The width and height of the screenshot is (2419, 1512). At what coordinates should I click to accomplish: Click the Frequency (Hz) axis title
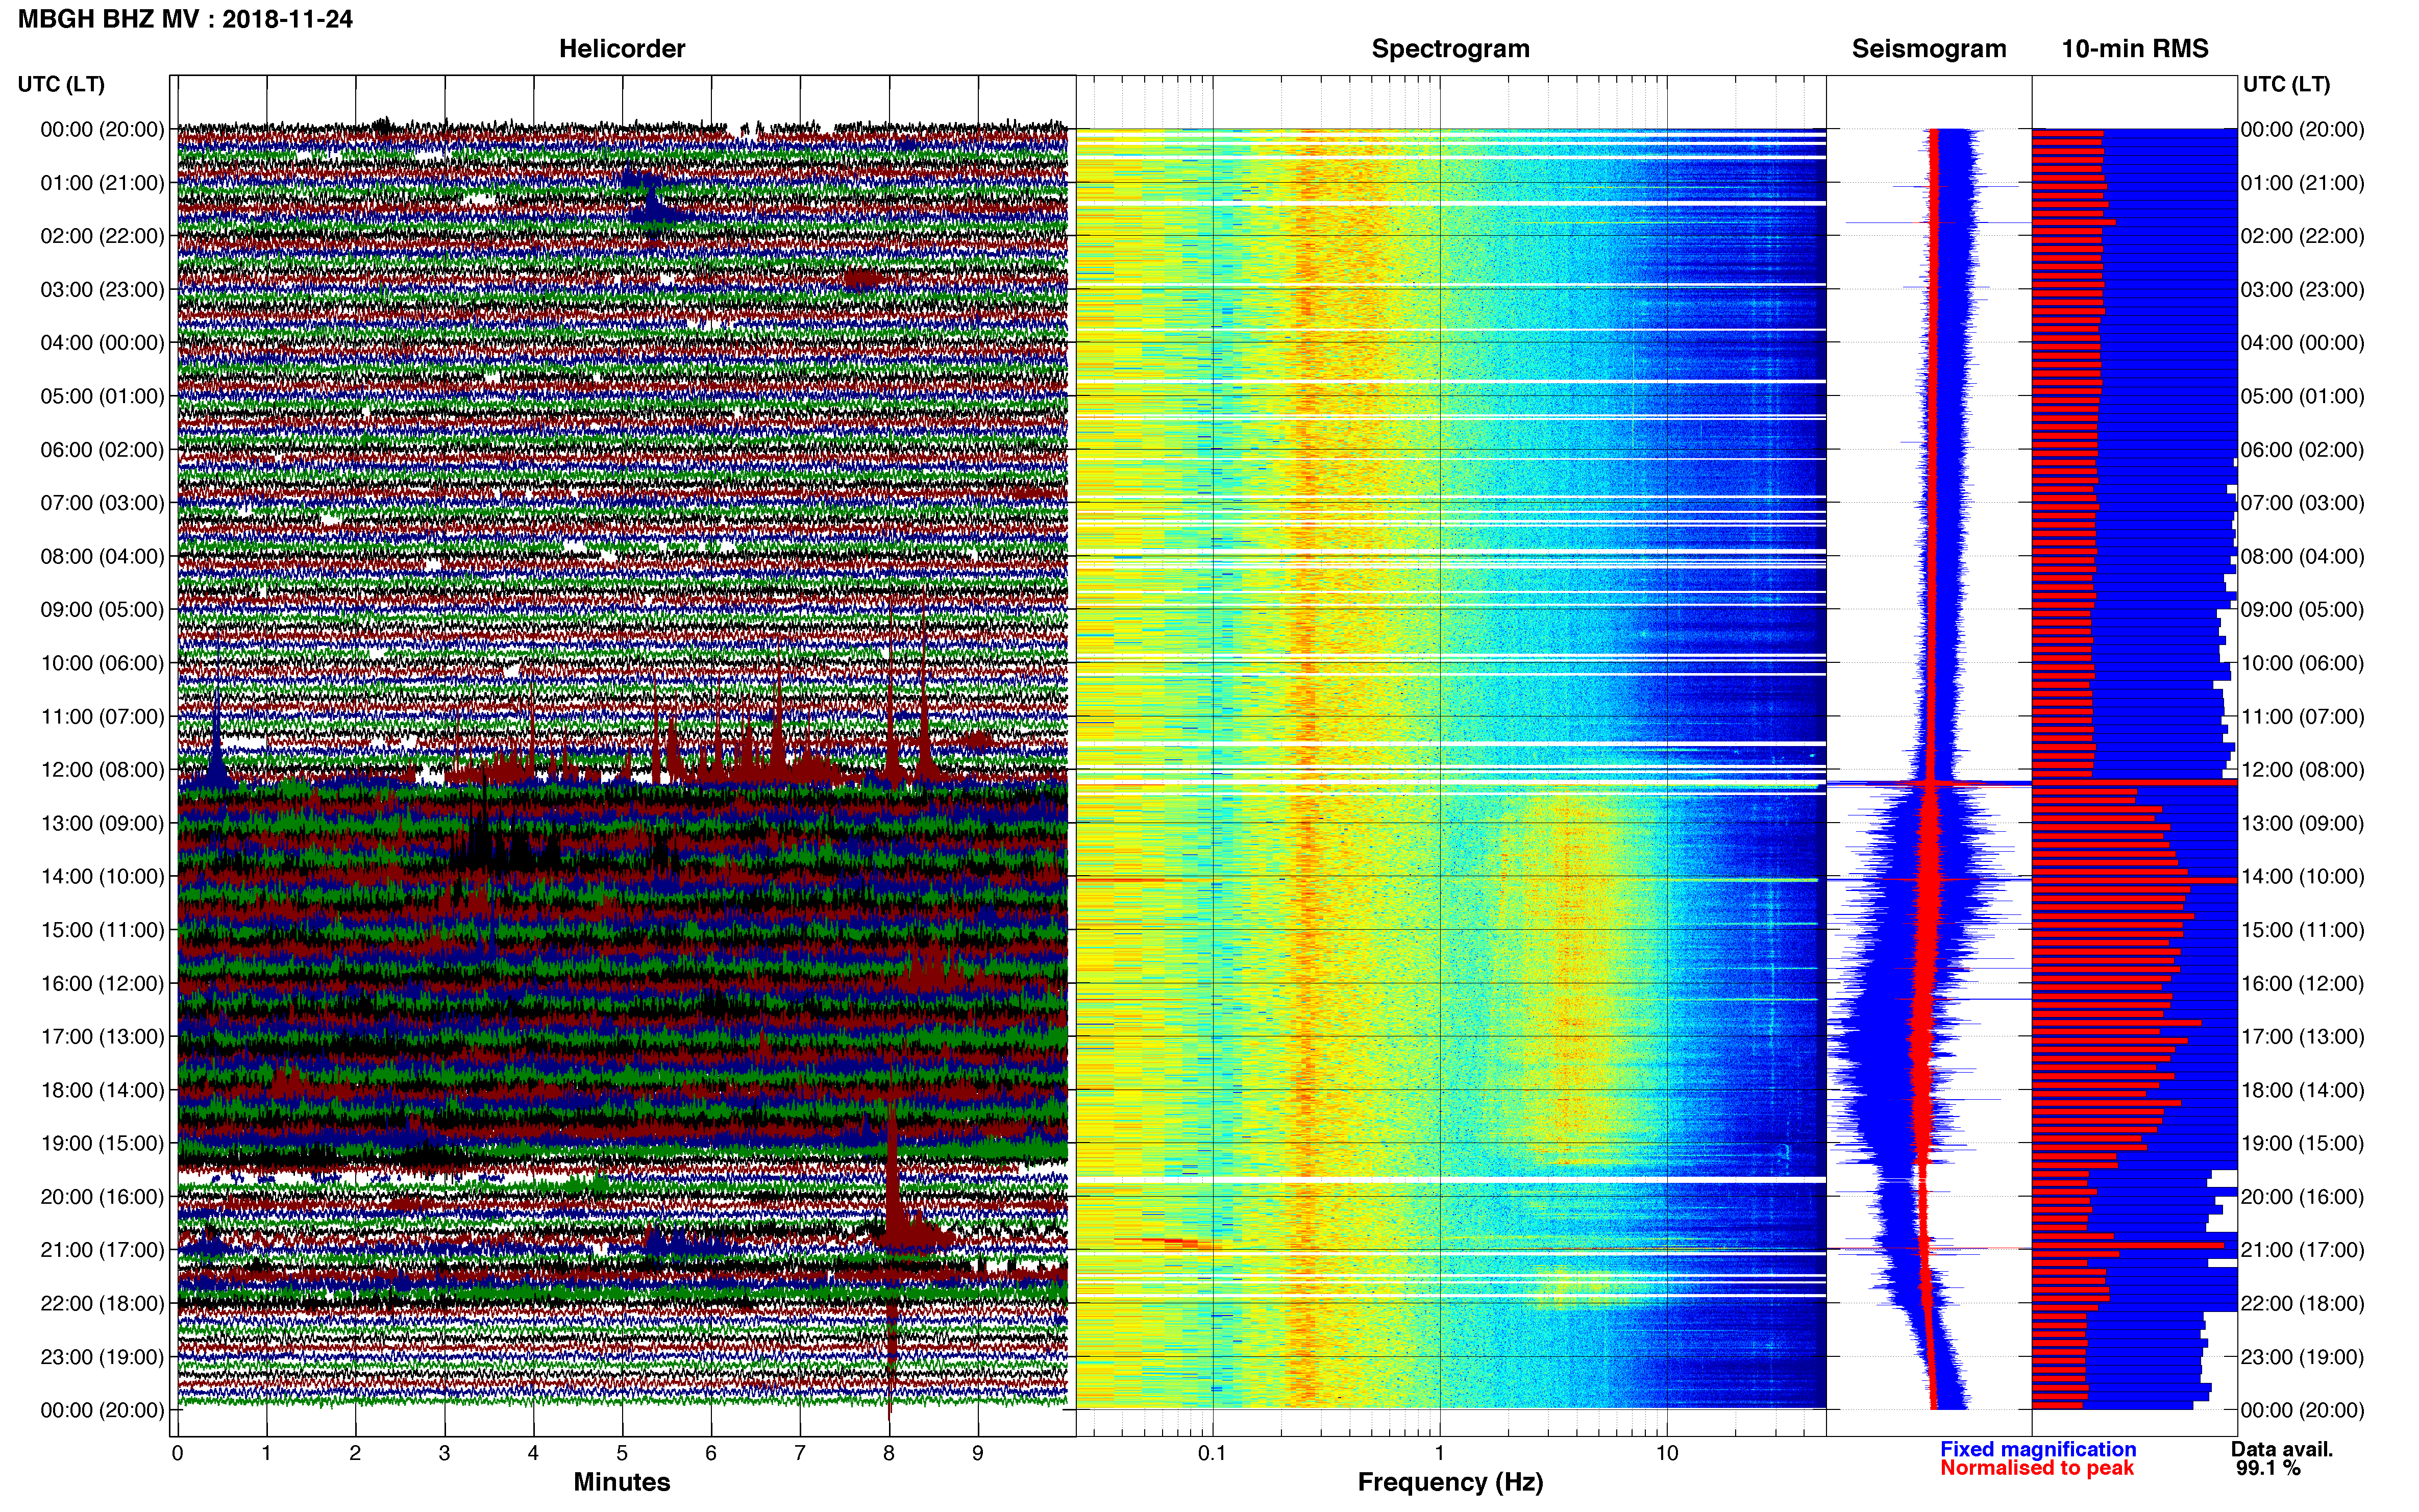click(x=1450, y=1482)
